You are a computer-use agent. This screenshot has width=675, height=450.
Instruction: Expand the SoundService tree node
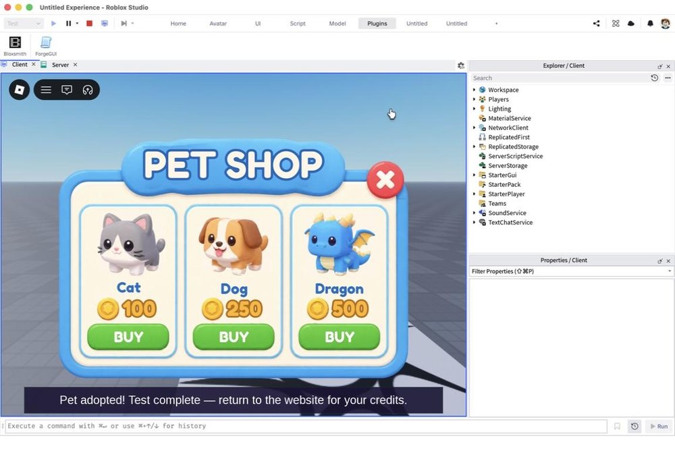click(474, 213)
